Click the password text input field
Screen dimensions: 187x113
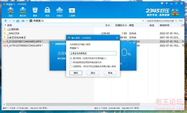coord(93,53)
